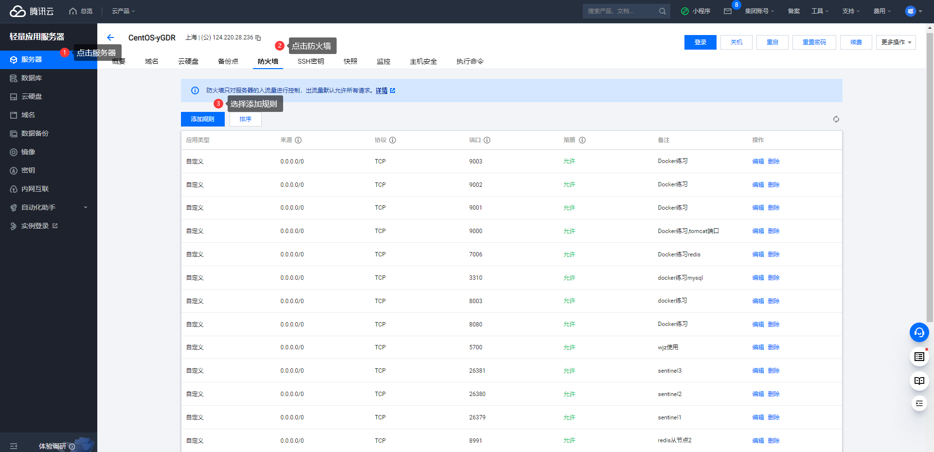Refresh the firewall rules list
The image size is (934, 452).
(x=836, y=119)
